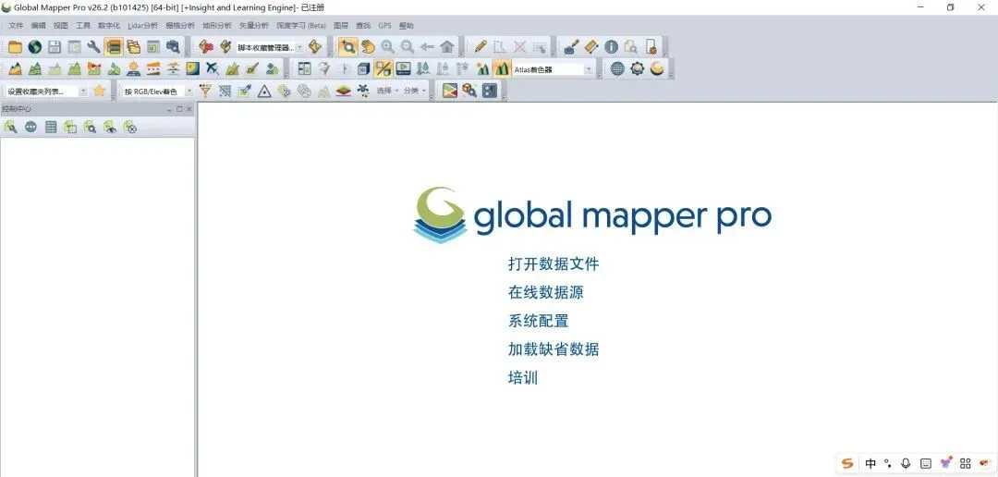Open configuration with the wrench icon
Viewport: 998px width, 477px height.
pyautogui.click(x=93, y=46)
